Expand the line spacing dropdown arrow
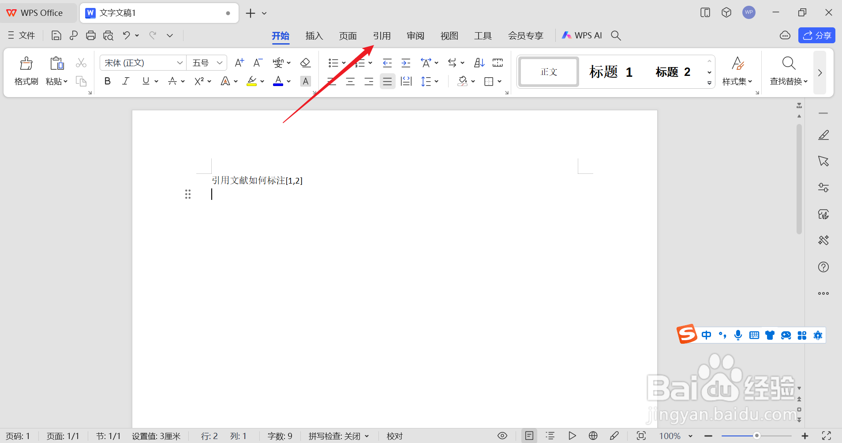This screenshot has width=842, height=443. pos(437,81)
